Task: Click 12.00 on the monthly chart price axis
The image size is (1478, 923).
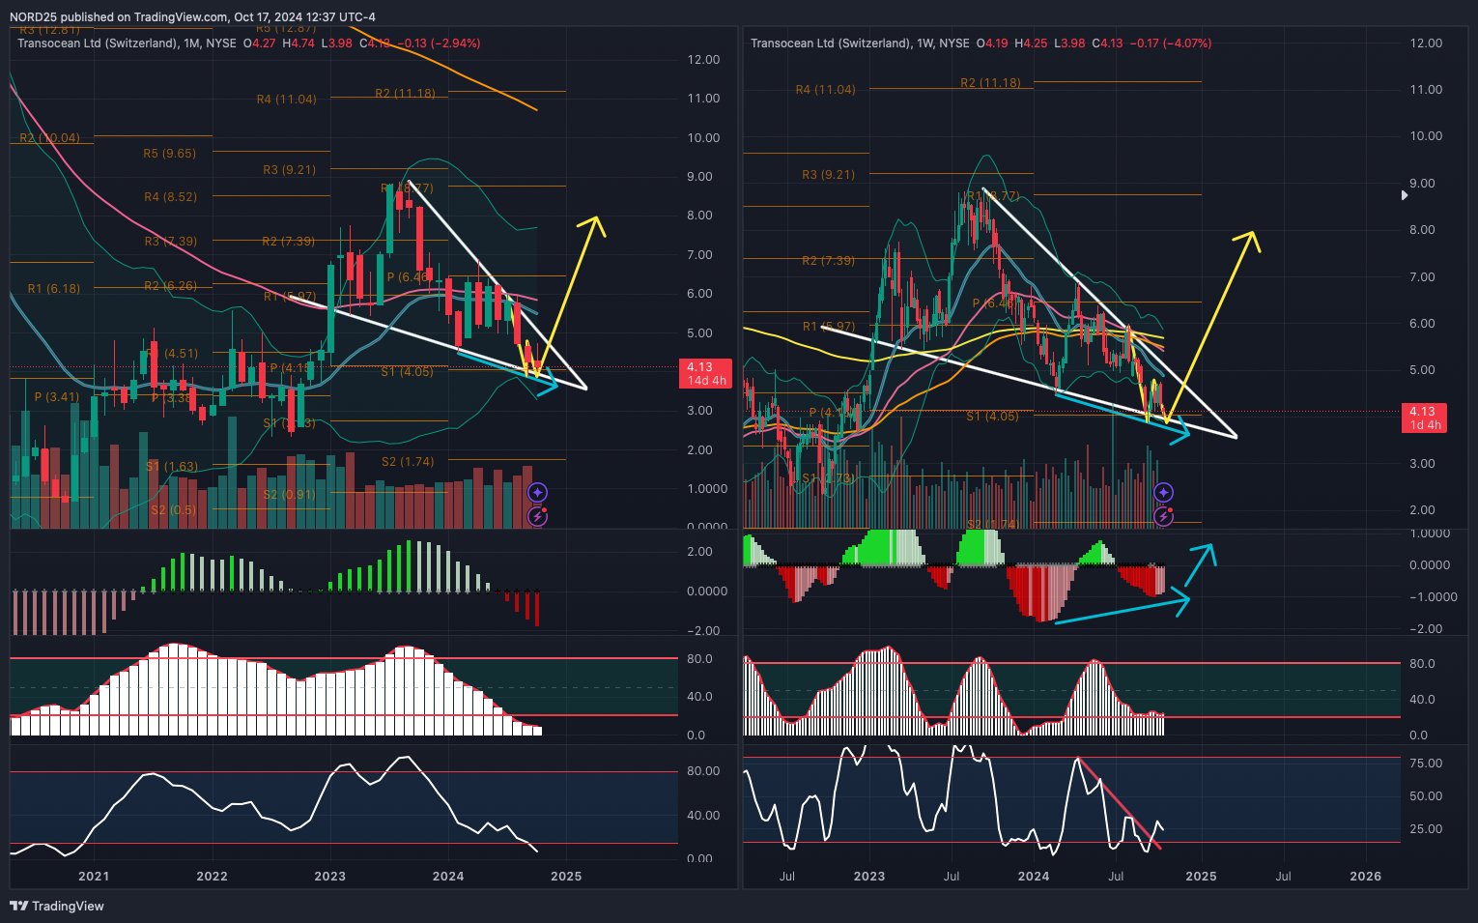Action: (x=703, y=60)
